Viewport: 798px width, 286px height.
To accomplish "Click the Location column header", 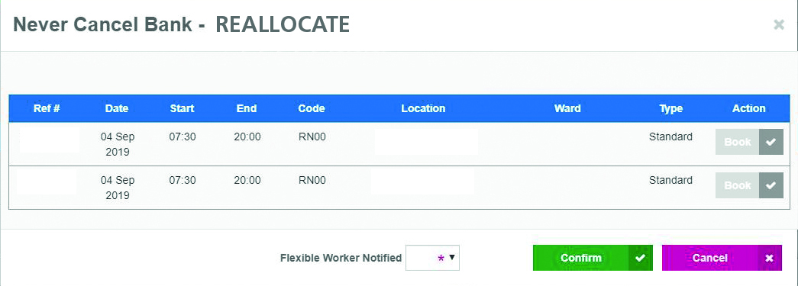I will pyautogui.click(x=423, y=108).
